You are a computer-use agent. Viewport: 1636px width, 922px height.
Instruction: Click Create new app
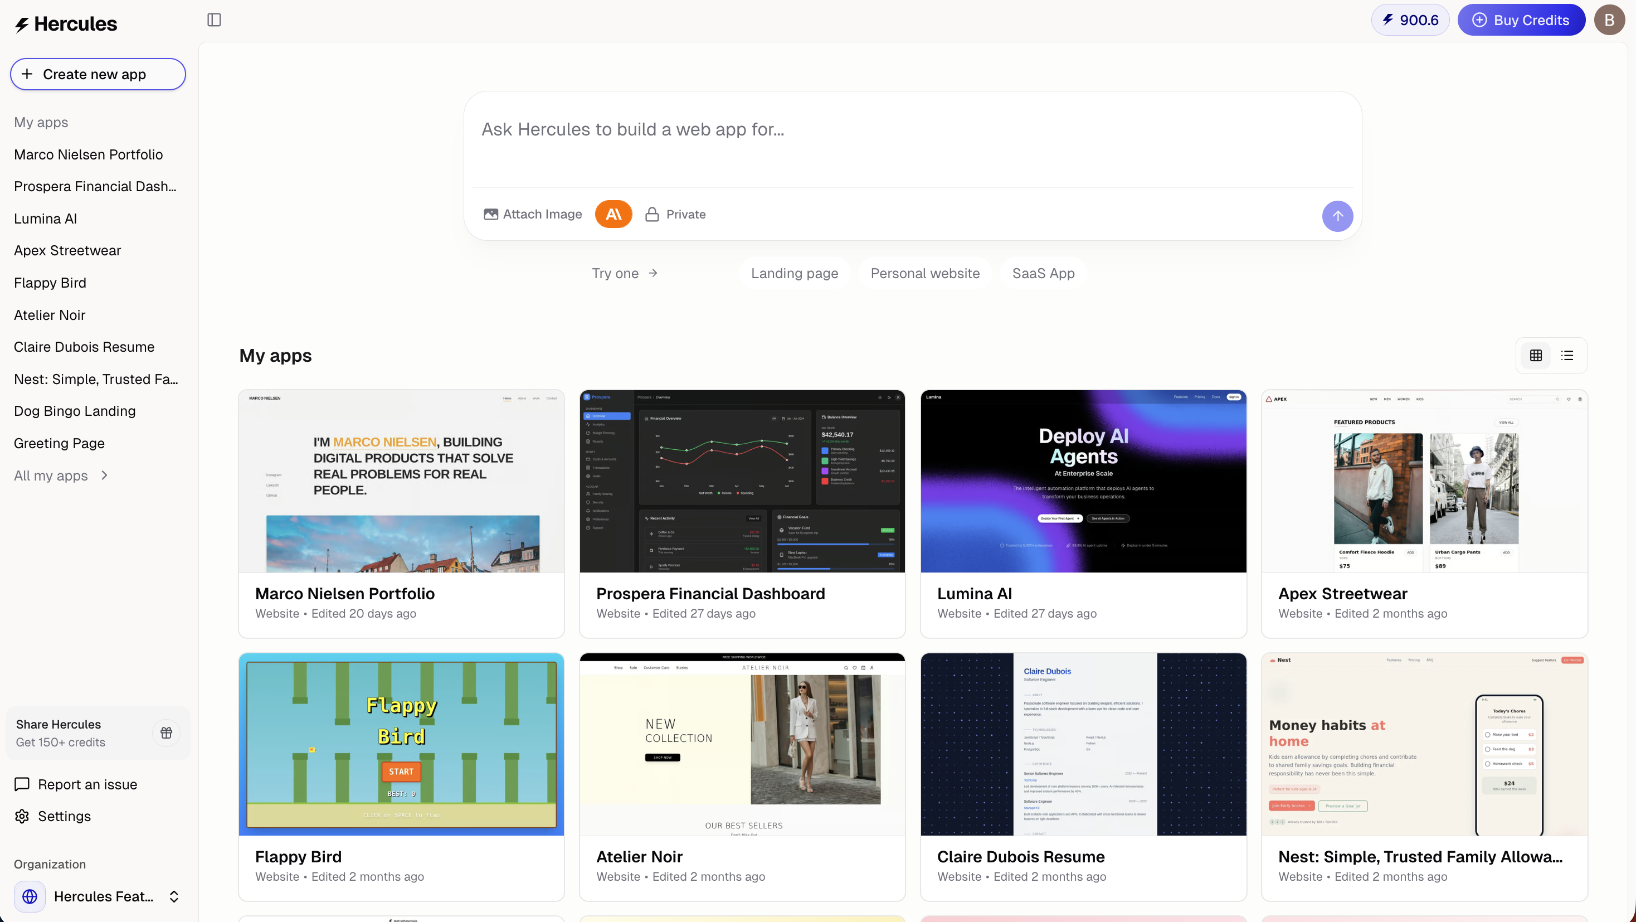[x=98, y=74]
